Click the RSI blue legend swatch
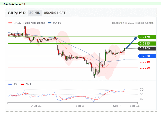Screen dimensions: 161x115 pos(10,84)
